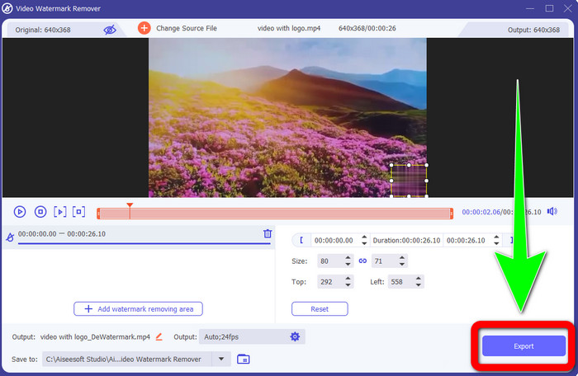Increase the Left position value
This screenshot has width=578, height=376.
(419, 279)
